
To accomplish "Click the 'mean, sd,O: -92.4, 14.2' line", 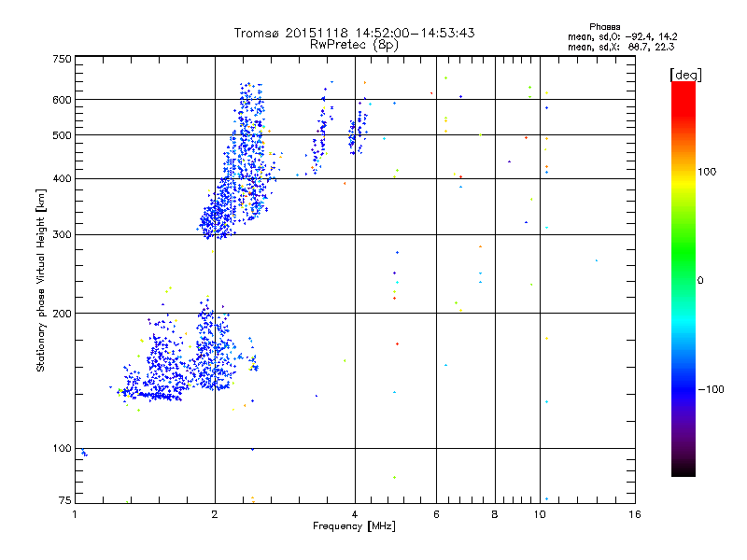I will point(622,36).
